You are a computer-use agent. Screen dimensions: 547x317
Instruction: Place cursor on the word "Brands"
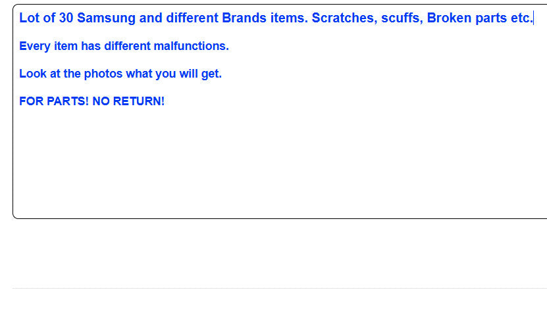[244, 18]
